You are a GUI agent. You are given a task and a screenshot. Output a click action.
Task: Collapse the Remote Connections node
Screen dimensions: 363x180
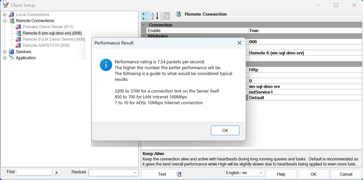5,21
